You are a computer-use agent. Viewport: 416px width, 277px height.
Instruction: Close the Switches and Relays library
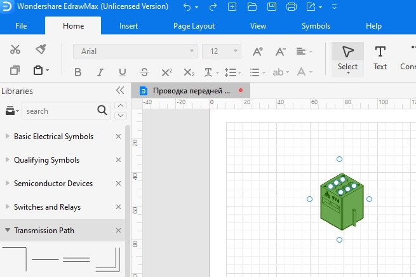click(x=118, y=207)
